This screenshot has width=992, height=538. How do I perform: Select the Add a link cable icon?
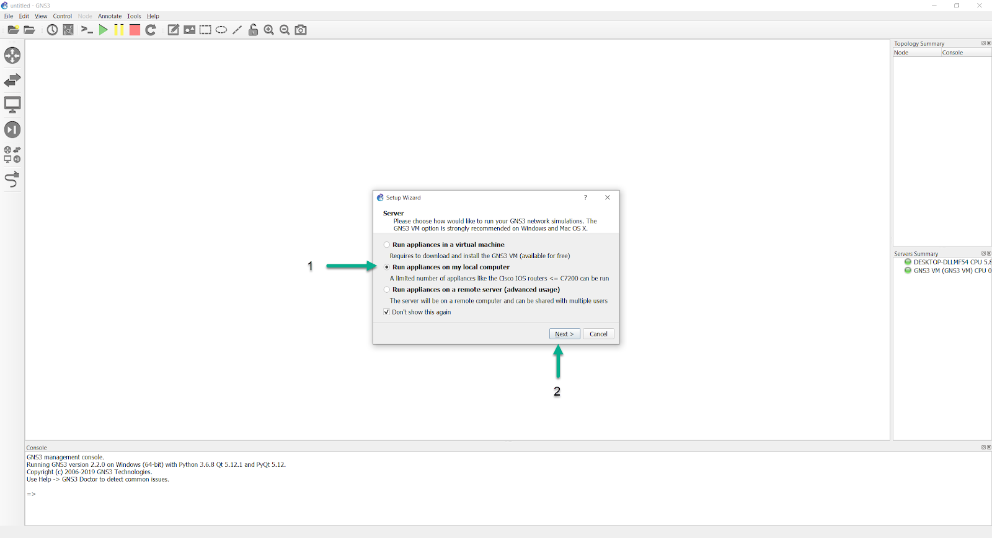coord(12,180)
